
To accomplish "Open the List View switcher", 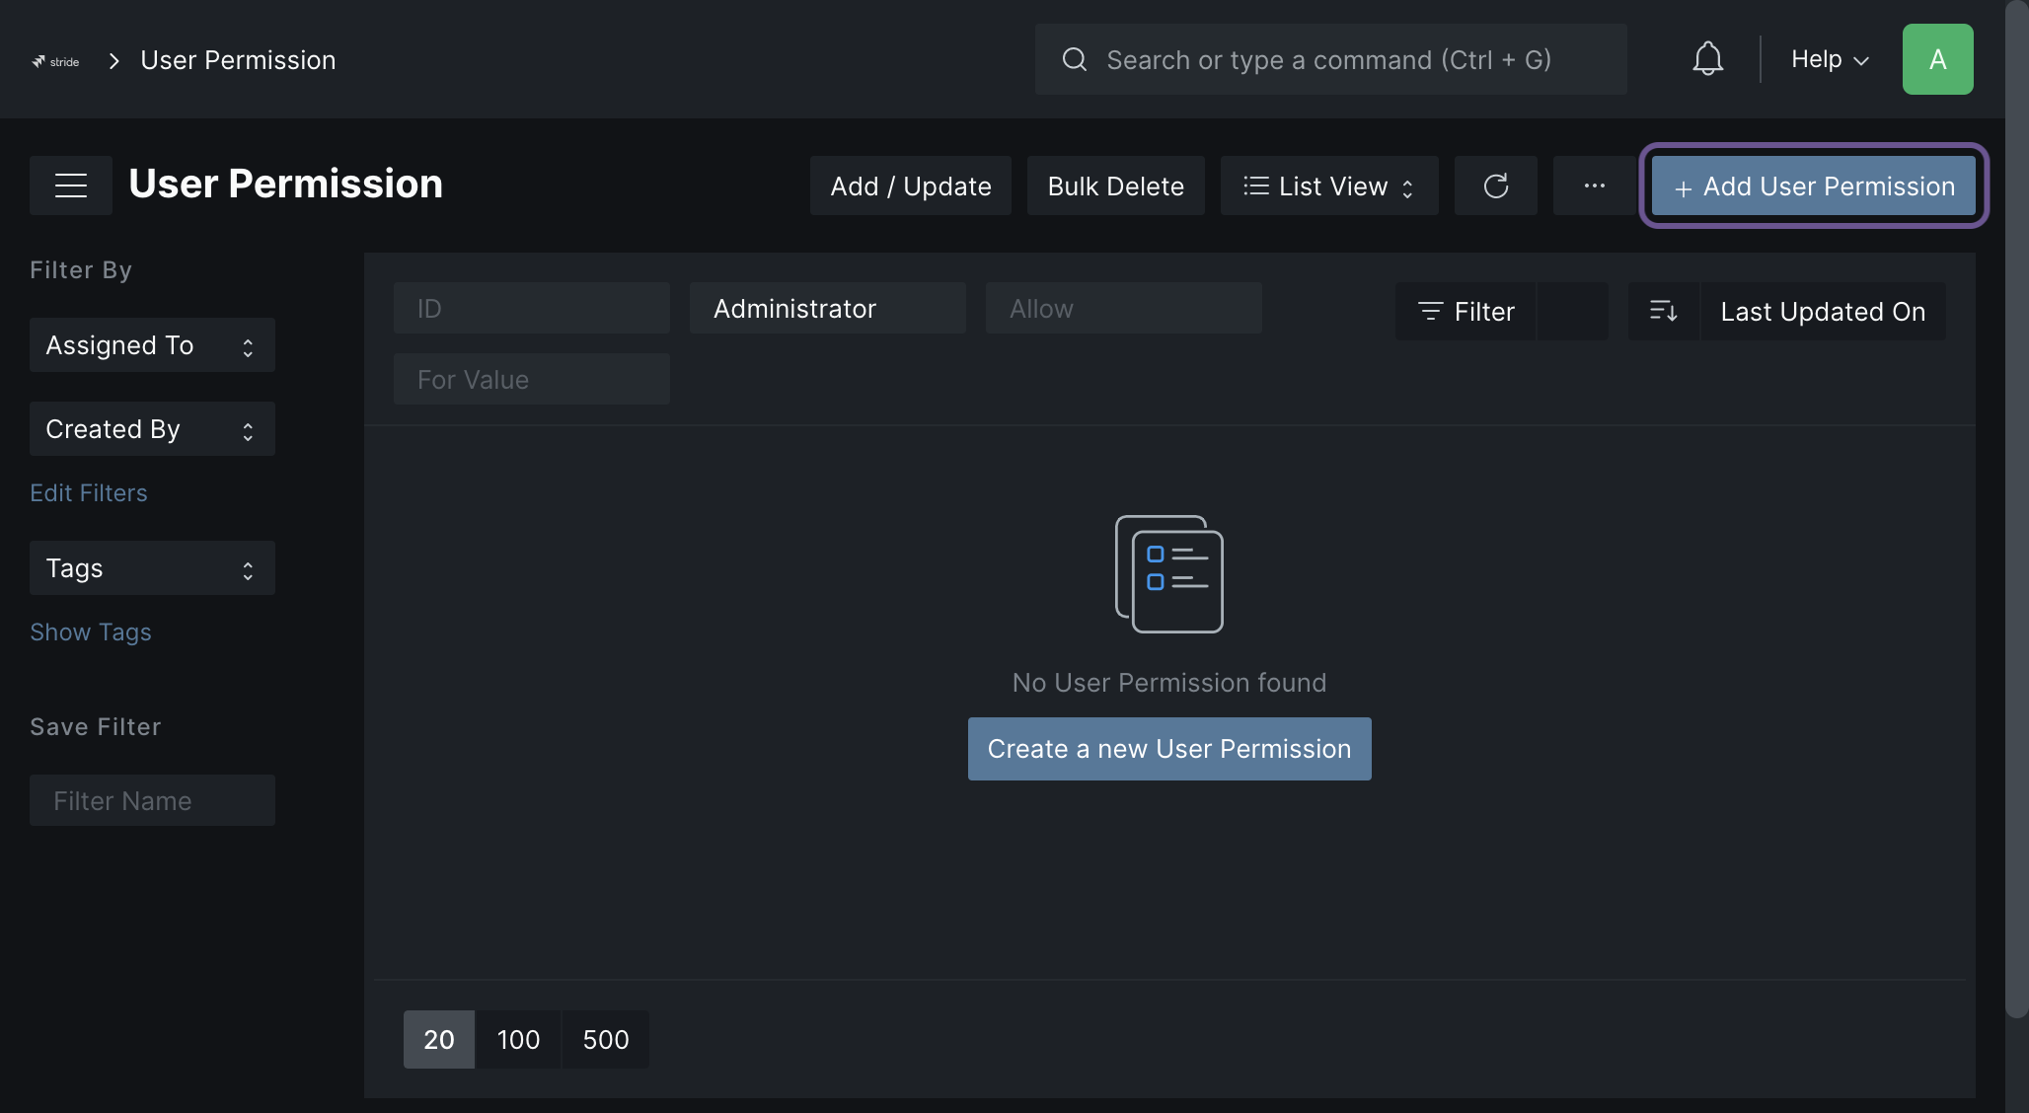I will tap(1328, 185).
